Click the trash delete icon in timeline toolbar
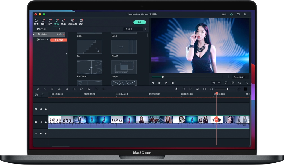Viewport: 284px width, 165px height. pyautogui.click(x=52, y=89)
